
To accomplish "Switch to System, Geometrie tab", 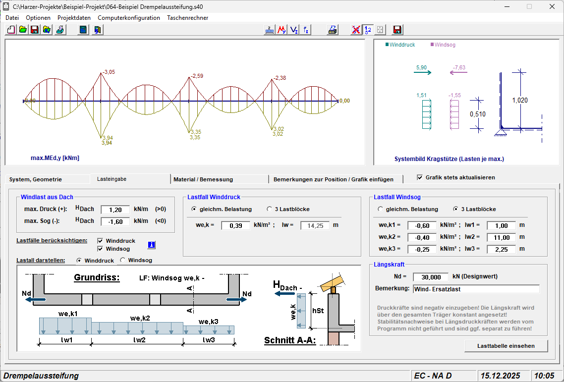I will click(x=36, y=179).
